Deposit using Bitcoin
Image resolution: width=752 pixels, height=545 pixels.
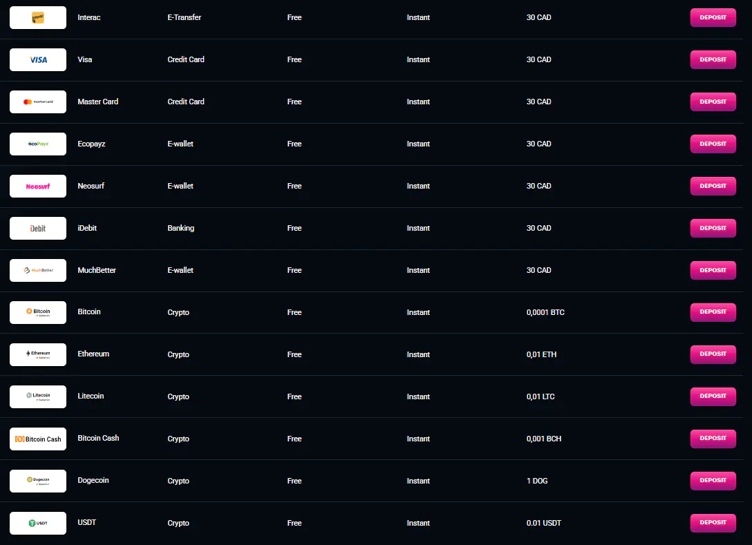(x=713, y=312)
